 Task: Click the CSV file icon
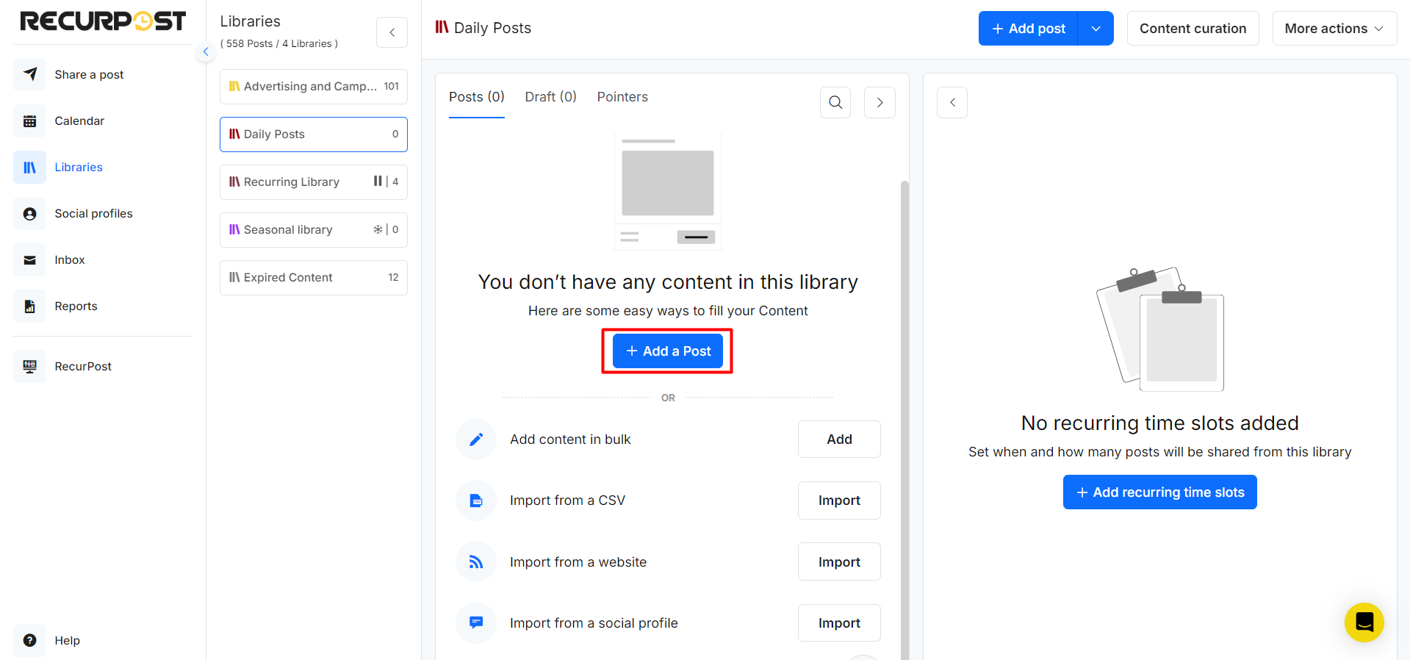point(476,501)
